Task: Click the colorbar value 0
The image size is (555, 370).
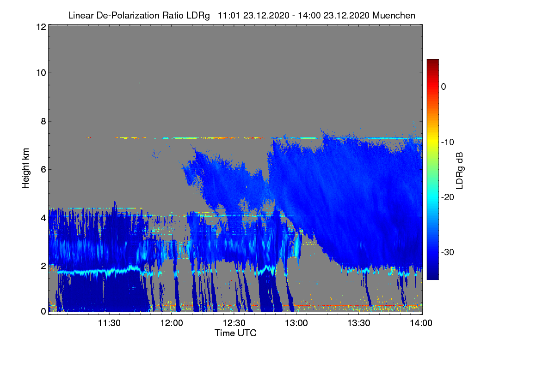Action: pos(444,86)
